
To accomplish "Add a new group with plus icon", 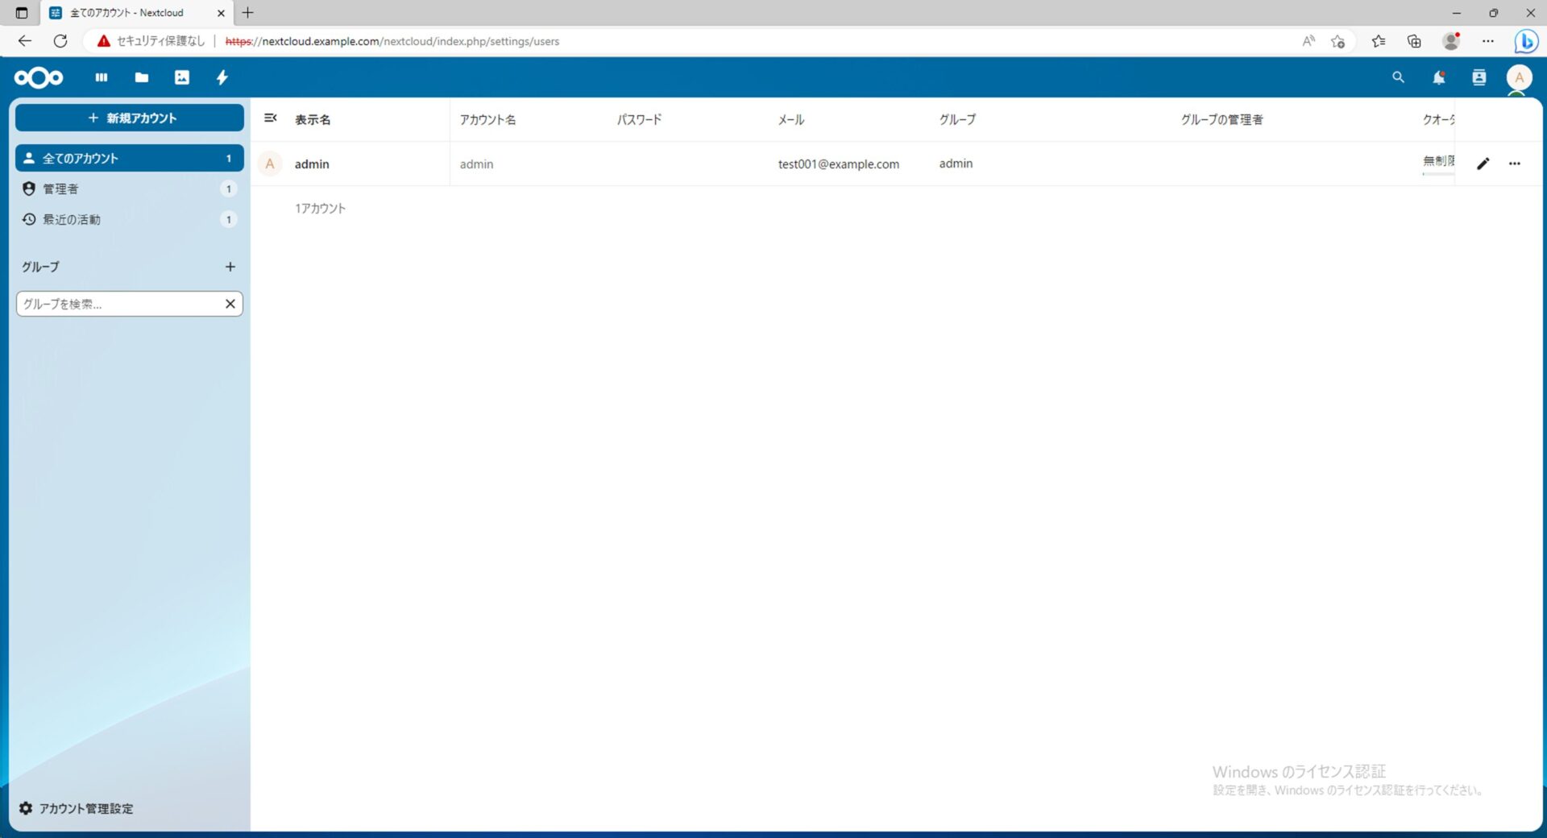I will (x=230, y=267).
